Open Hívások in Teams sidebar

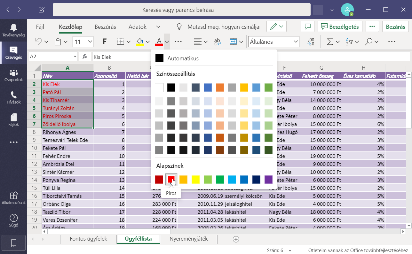coord(13,97)
